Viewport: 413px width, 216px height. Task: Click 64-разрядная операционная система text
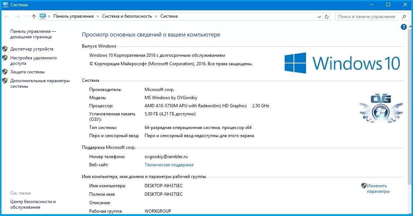[x=198, y=128]
